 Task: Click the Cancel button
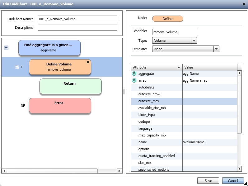click(233, 181)
